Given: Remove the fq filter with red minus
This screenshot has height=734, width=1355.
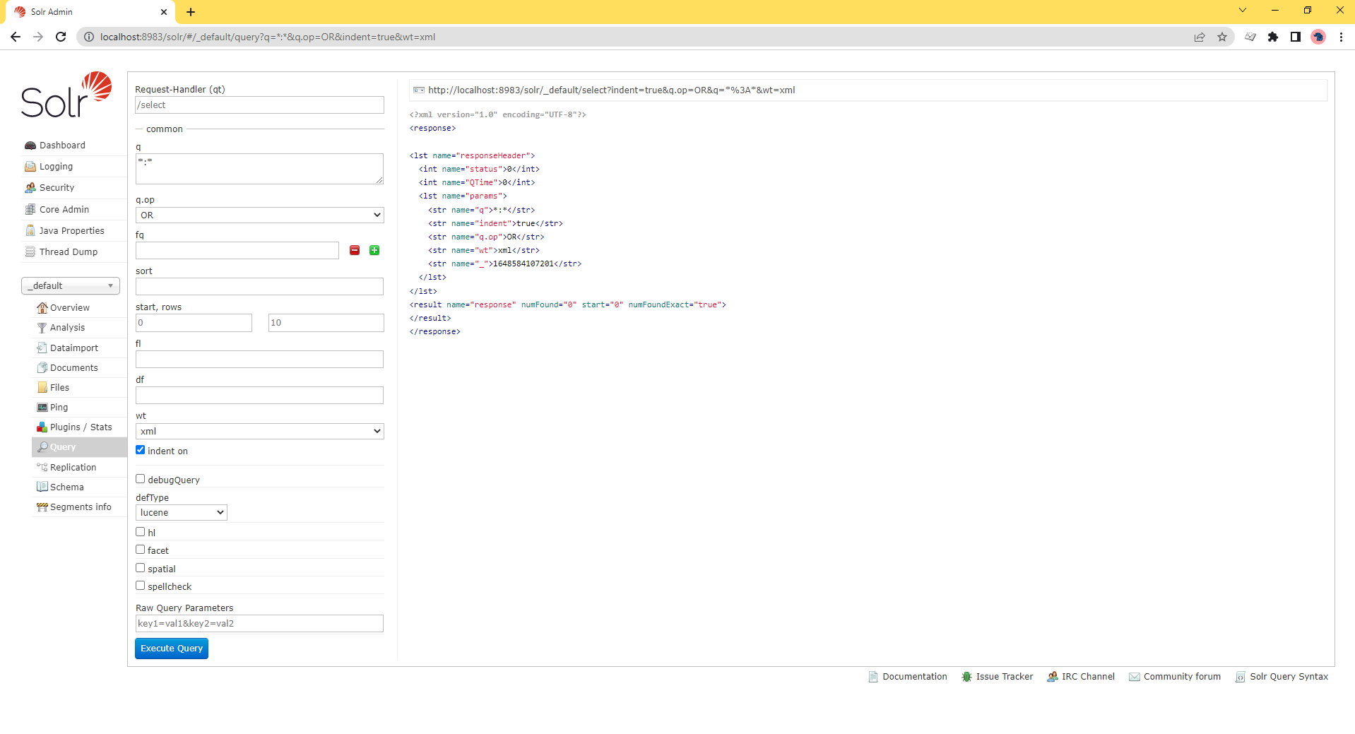Looking at the screenshot, I should tap(355, 250).
